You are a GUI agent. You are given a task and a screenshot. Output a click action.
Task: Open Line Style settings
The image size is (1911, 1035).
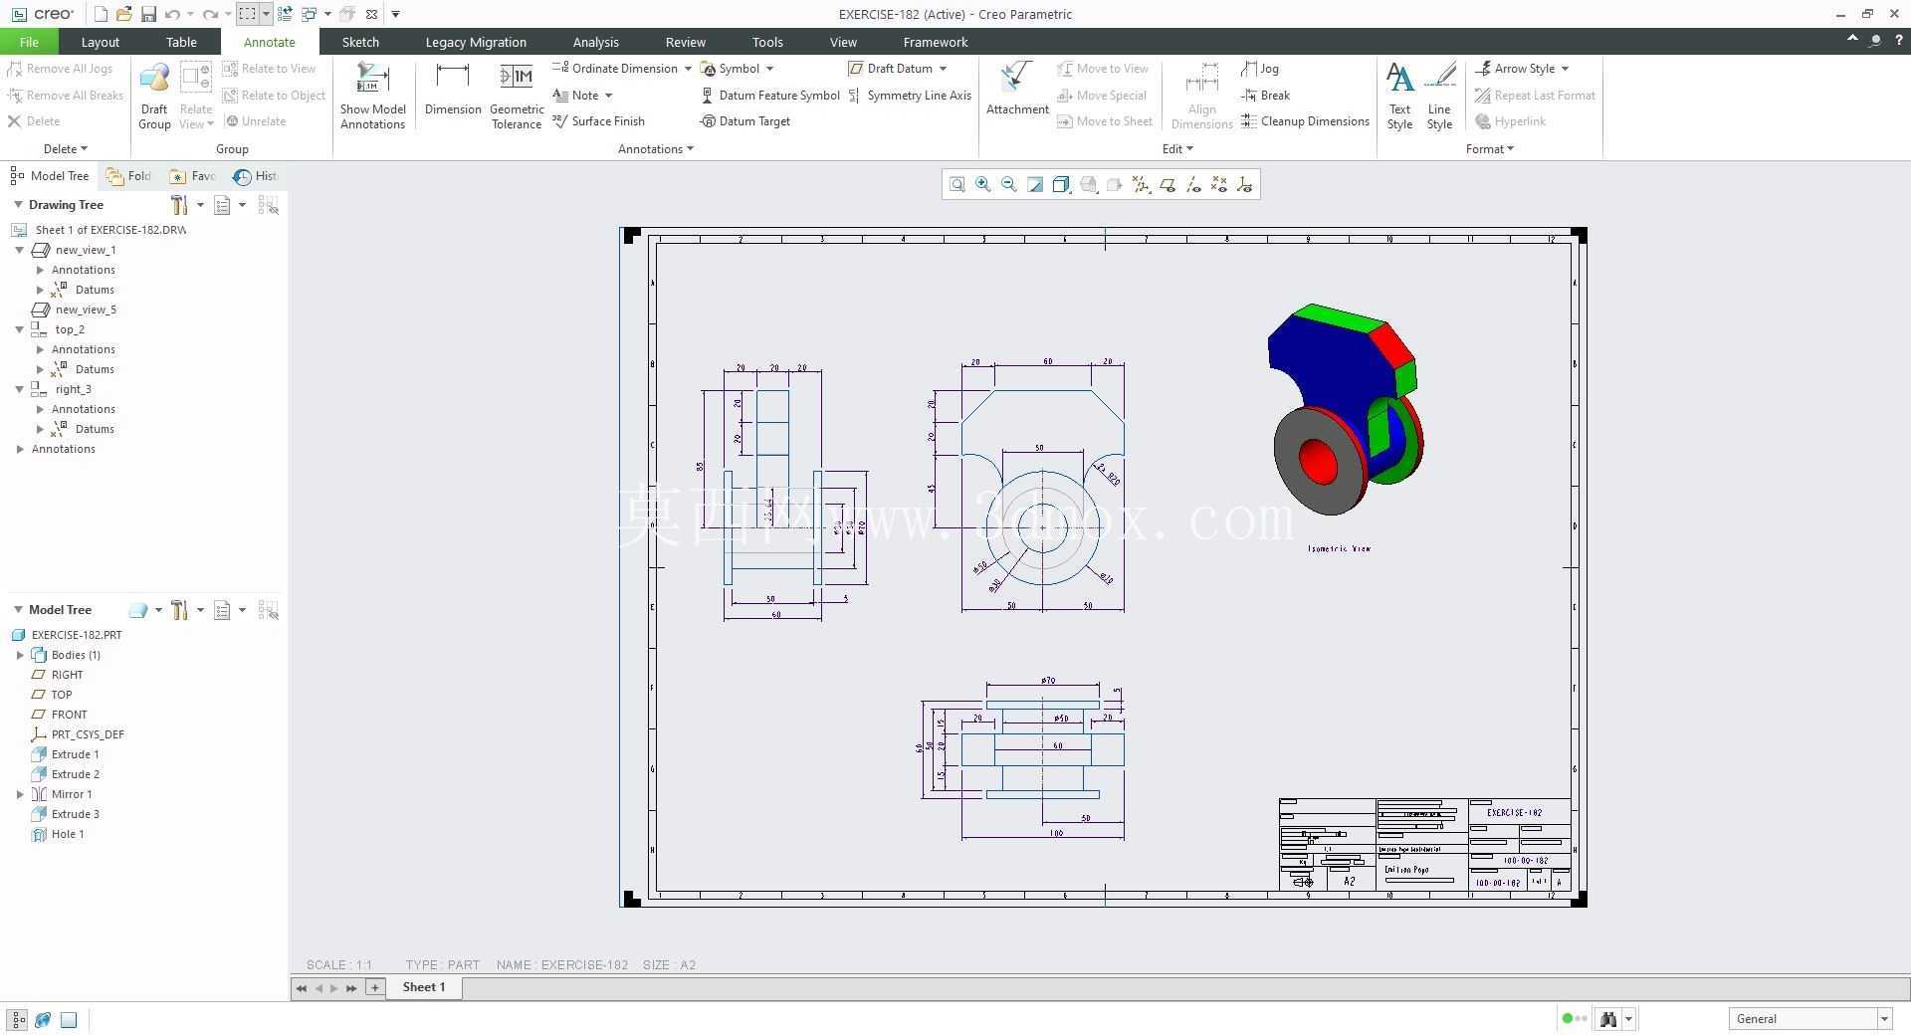click(1439, 96)
